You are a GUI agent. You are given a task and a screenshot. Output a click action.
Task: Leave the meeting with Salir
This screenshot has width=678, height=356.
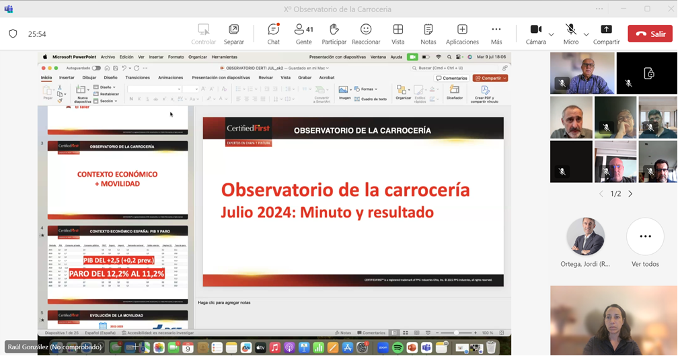pos(650,34)
